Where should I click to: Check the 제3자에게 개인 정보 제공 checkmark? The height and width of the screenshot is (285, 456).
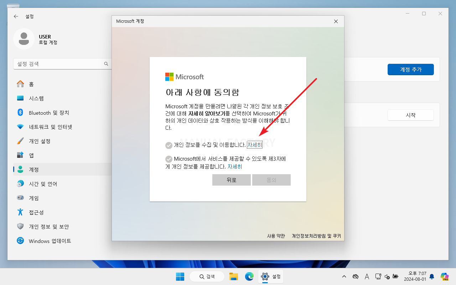169,159
